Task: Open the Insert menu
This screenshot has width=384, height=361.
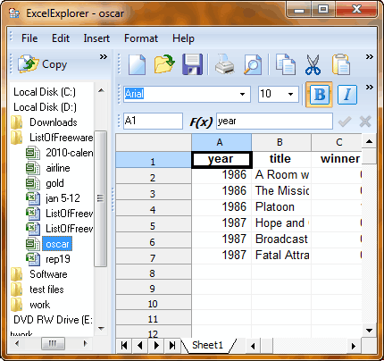Action: pyautogui.click(x=96, y=38)
